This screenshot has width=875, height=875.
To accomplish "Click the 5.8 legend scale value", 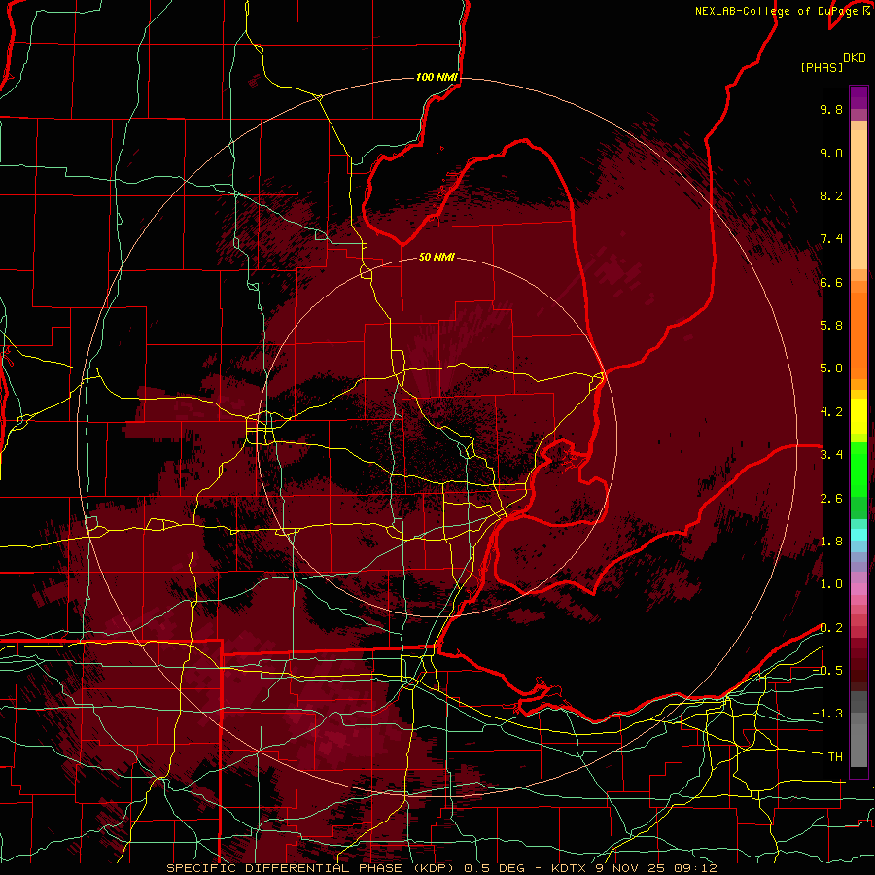I will [x=831, y=326].
